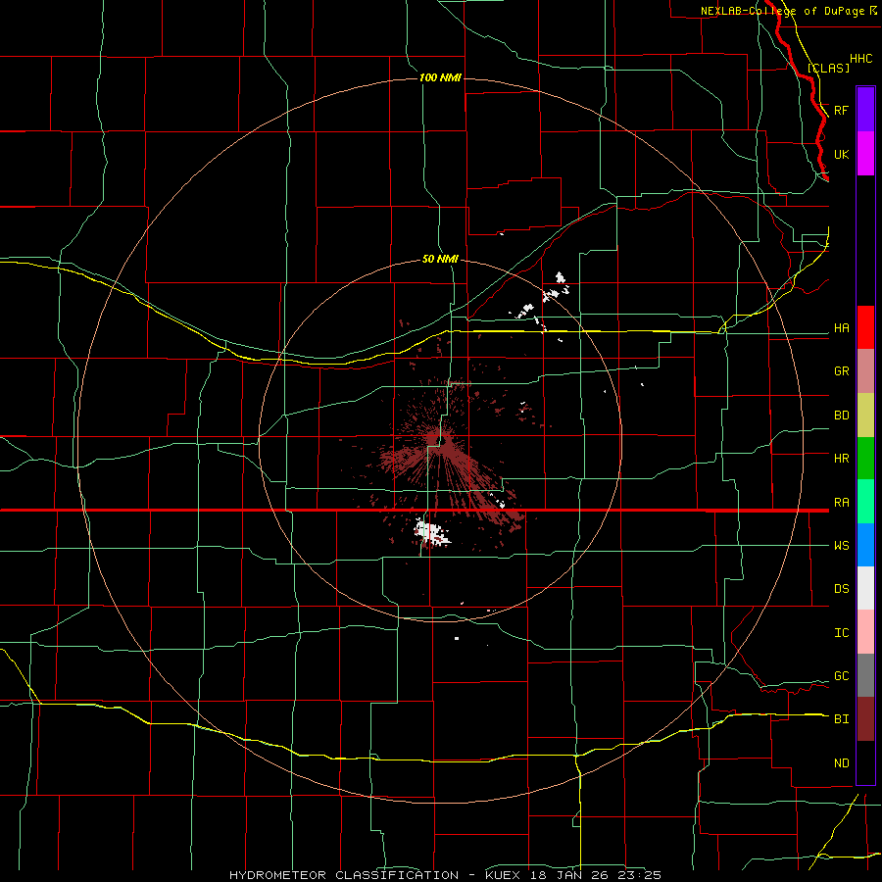The height and width of the screenshot is (882, 882).
Task: Click the large white dry-snow echo south of radar
Action: (431, 532)
